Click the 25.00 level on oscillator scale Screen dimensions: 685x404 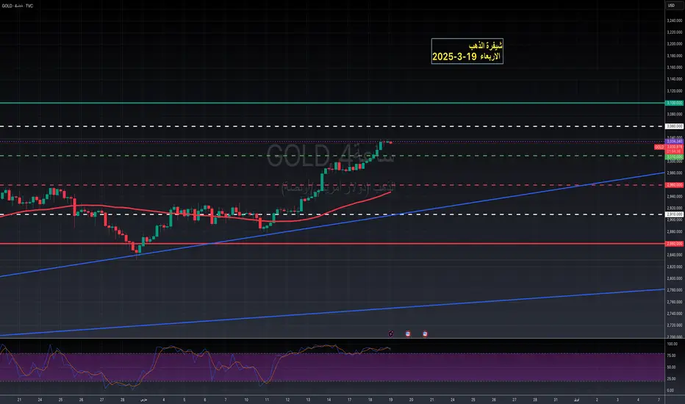tap(672, 379)
